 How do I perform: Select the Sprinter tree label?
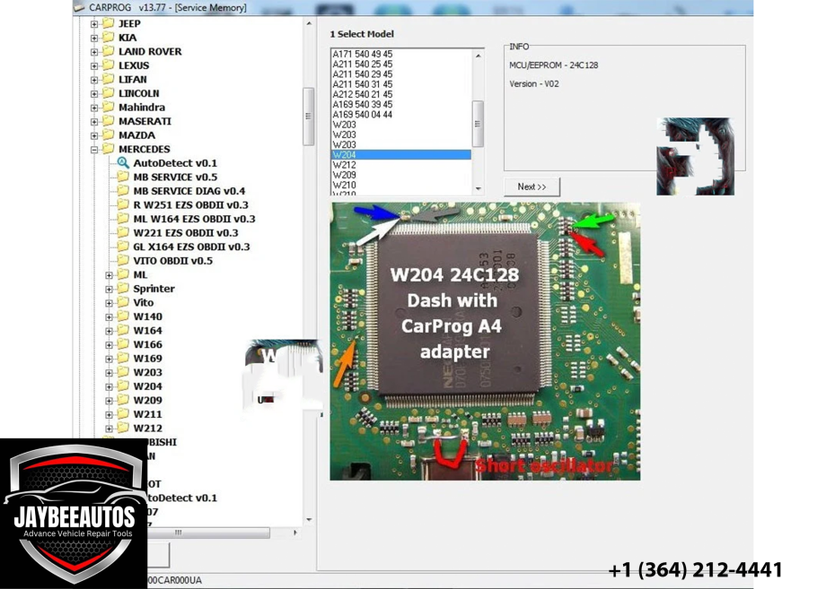pyautogui.click(x=154, y=289)
